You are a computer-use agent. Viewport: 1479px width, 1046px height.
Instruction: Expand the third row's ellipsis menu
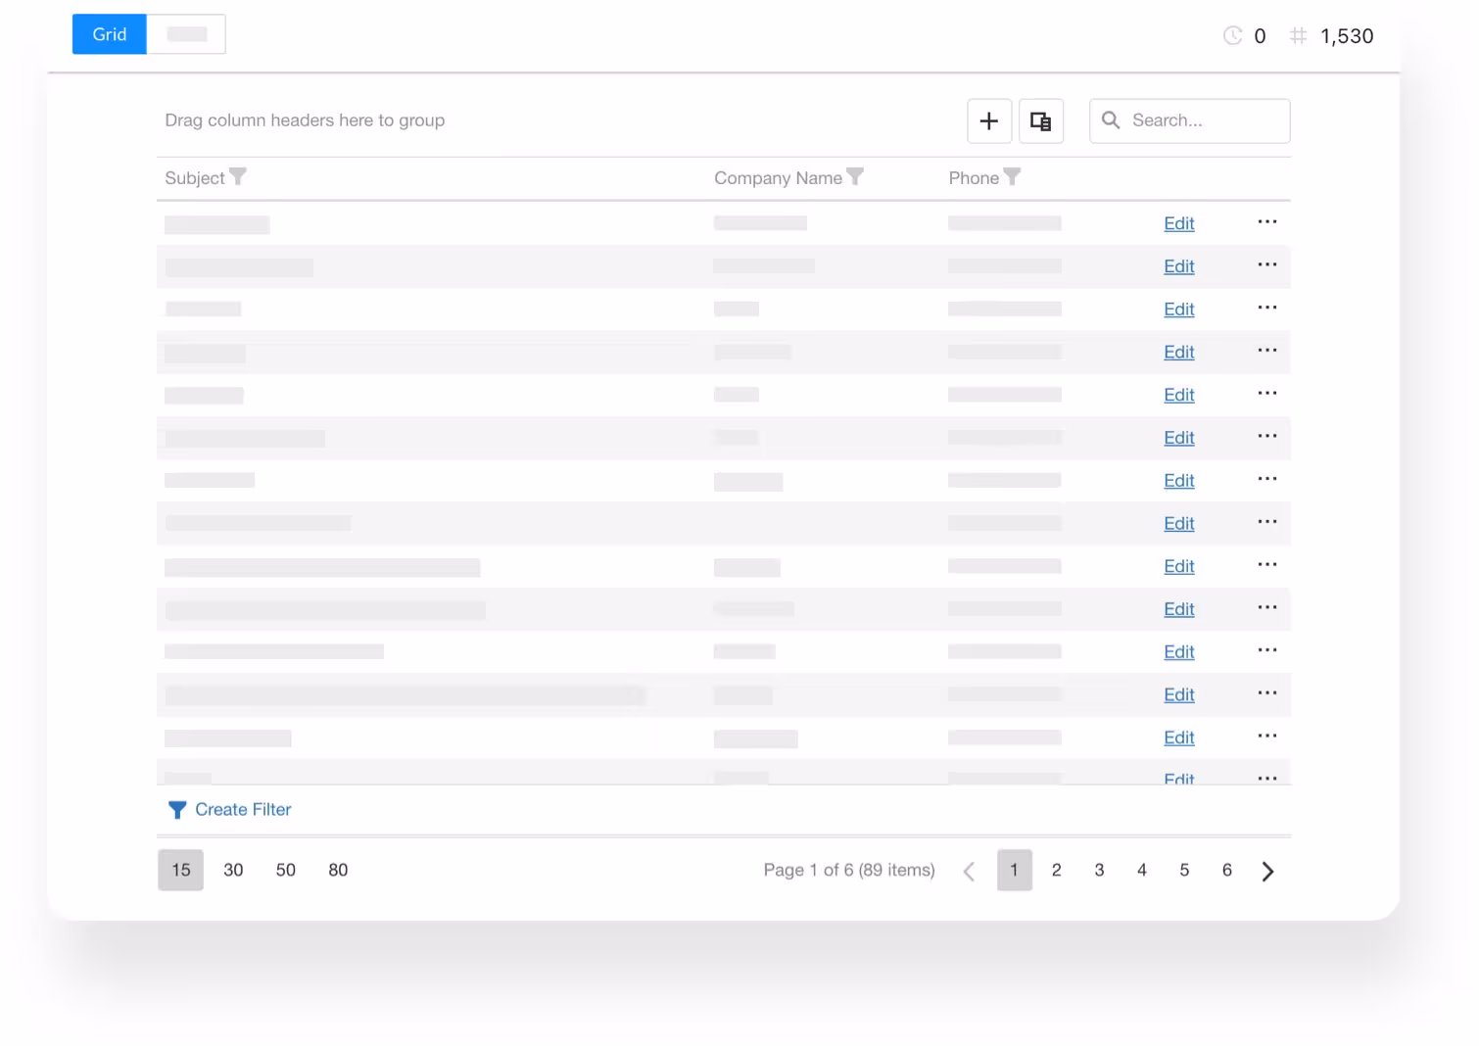click(x=1266, y=308)
